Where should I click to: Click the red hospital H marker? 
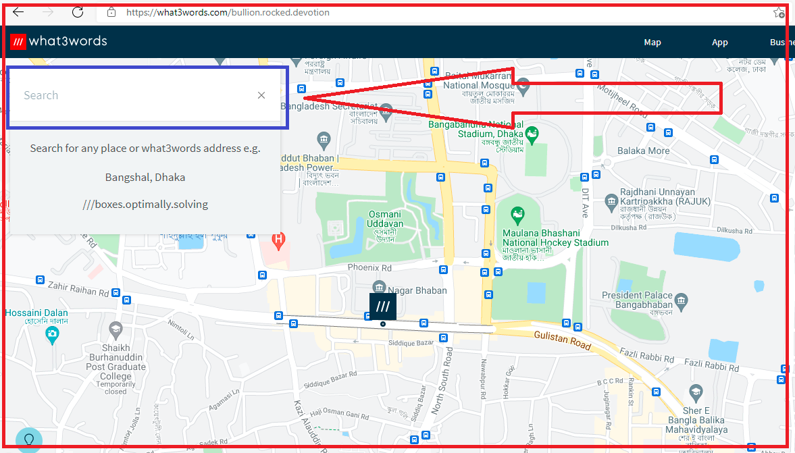click(x=278, y=240)
